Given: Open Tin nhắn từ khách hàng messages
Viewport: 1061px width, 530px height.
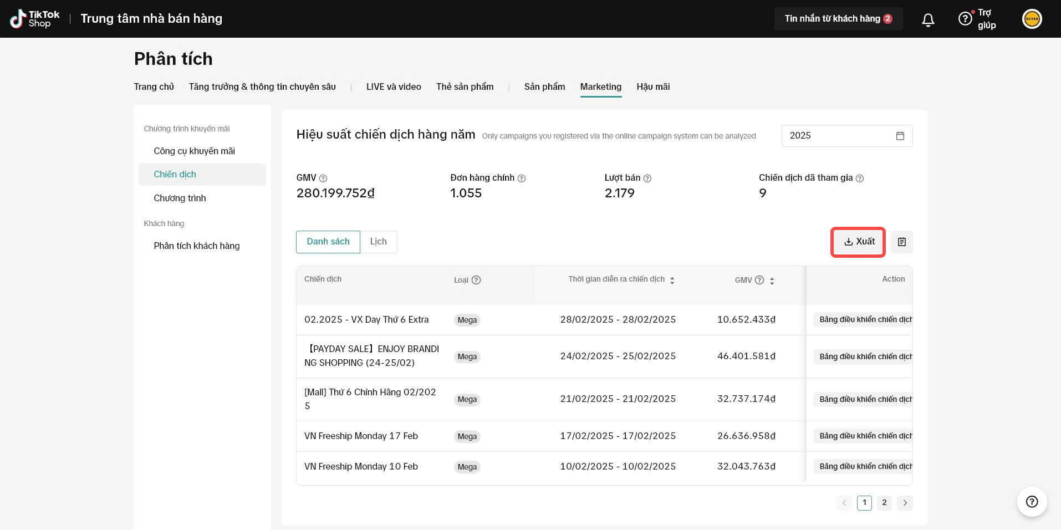Looking at the screenshot, I should (838, 19).
